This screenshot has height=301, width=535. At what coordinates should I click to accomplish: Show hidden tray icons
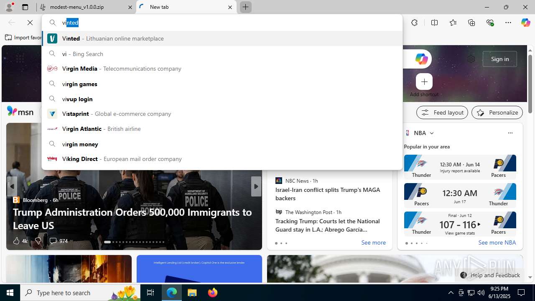(x=451, y=293)
